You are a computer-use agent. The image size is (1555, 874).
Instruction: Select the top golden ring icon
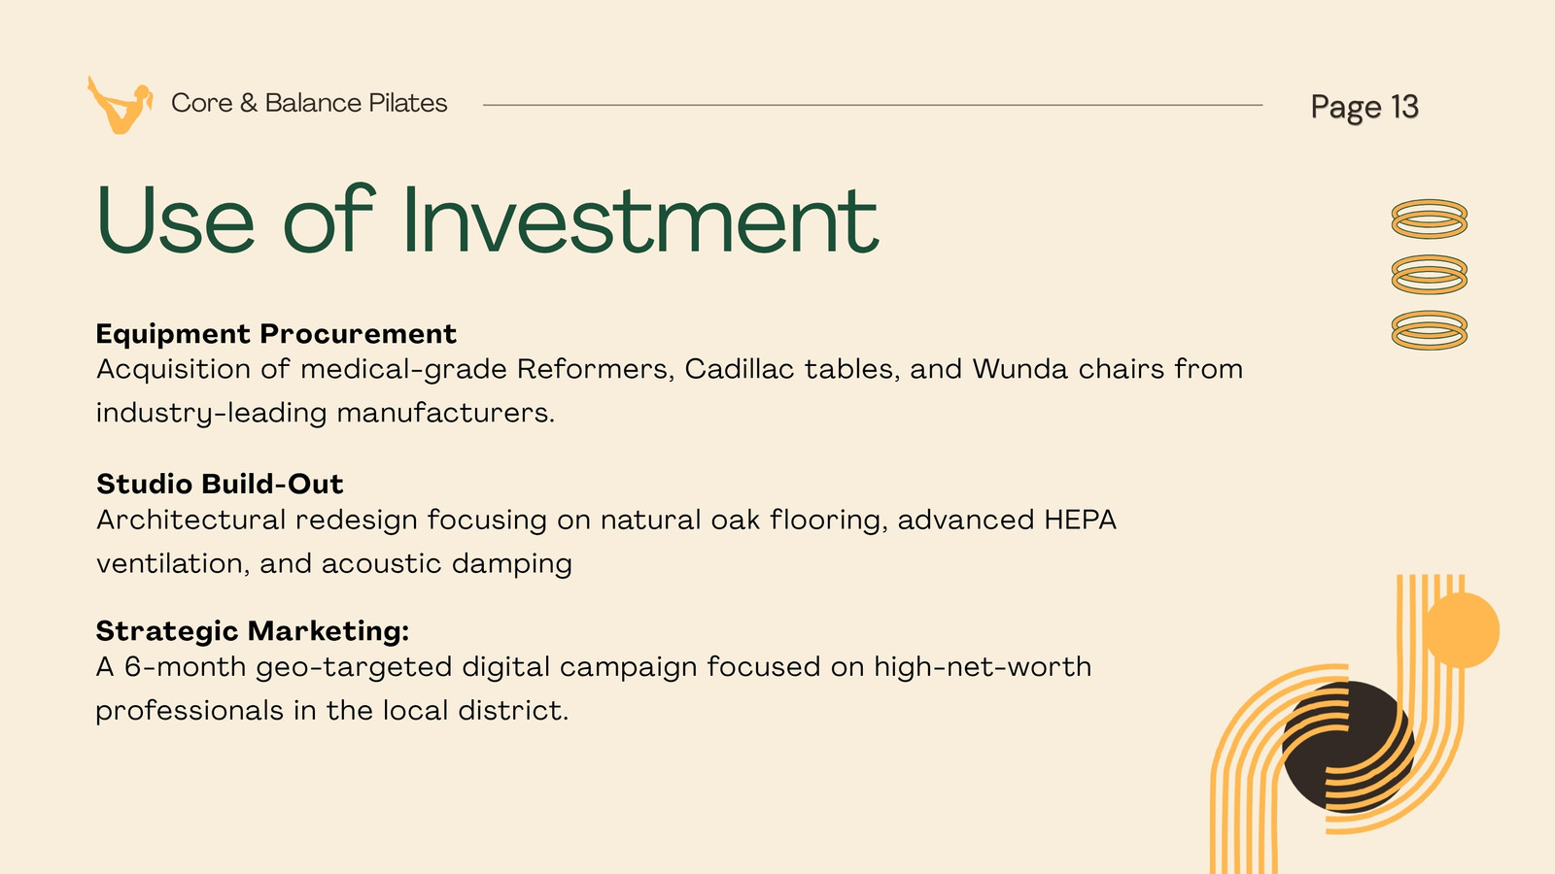click(x=1429, y=219)
